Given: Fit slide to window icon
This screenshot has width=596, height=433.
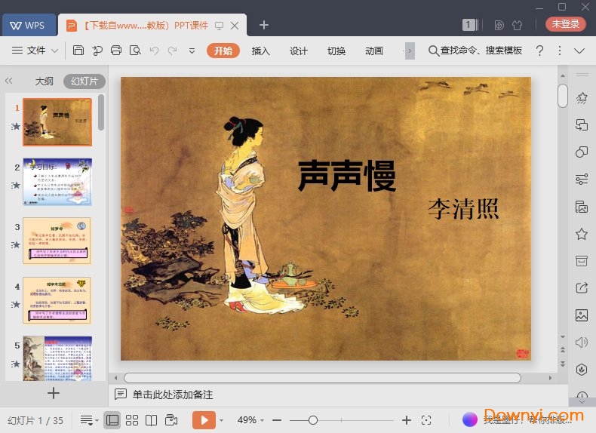Looking at the screenshot, I should [x=426, y=420].
